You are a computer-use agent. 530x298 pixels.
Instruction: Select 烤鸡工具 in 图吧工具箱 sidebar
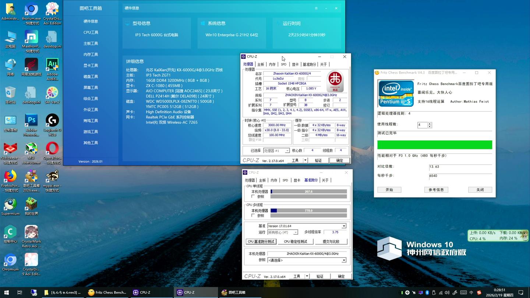91,121
